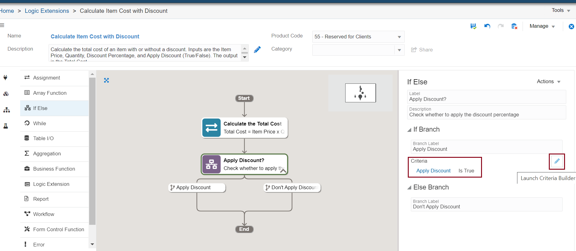Select the Business Function palette item
The height and width of the screenshot is (251, 576).
coord(54,169)
